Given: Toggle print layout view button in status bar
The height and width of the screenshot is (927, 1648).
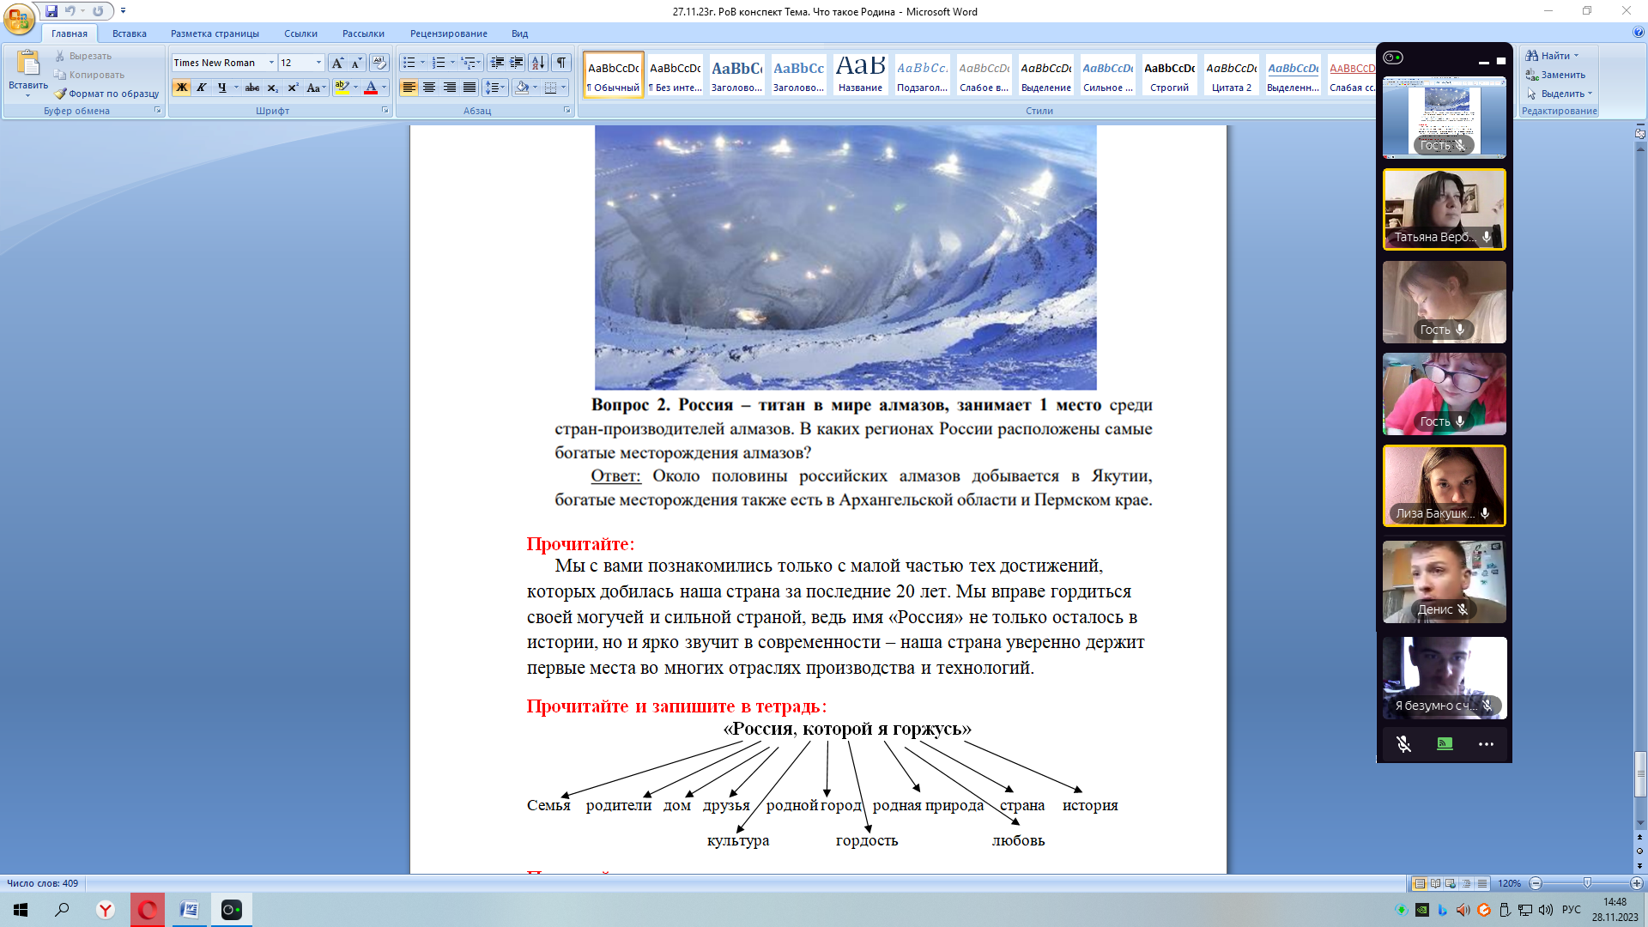Looking at the screenshot, I should coord(1420,883).
